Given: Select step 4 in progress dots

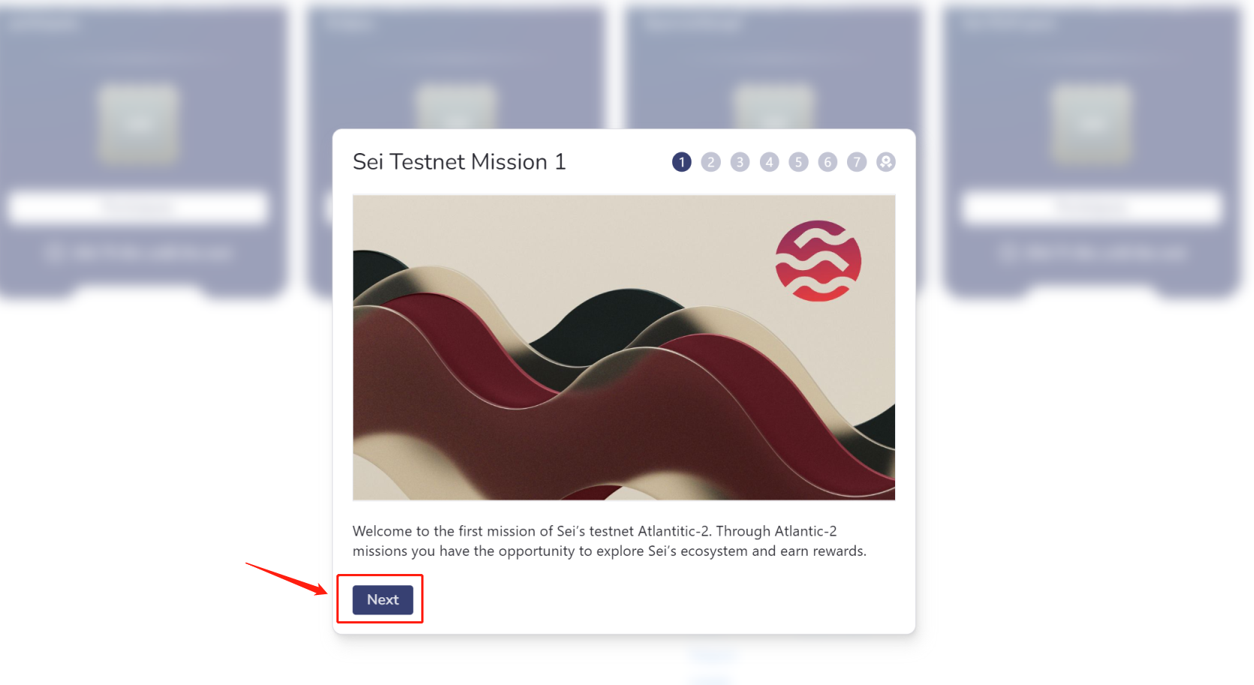Looking at the screenshot, I should pyautogui.click(x=770, y=162).
